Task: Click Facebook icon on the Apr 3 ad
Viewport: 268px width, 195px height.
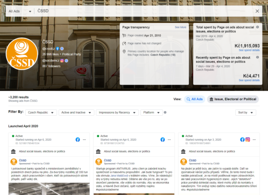Action: (243, 140)
